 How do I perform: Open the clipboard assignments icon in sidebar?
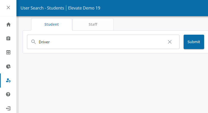point(8,38)
